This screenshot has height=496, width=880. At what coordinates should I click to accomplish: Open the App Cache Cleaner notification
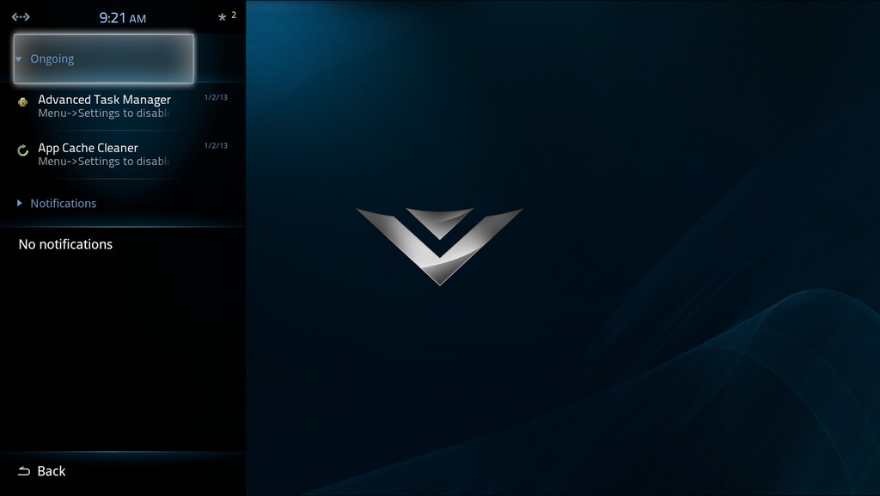[122, 154]
